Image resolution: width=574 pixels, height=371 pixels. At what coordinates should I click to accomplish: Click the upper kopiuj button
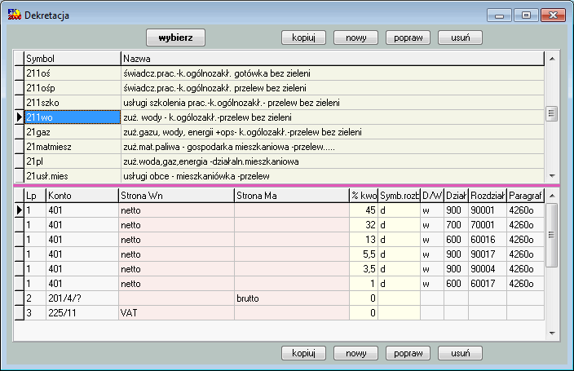pos(303,38)
